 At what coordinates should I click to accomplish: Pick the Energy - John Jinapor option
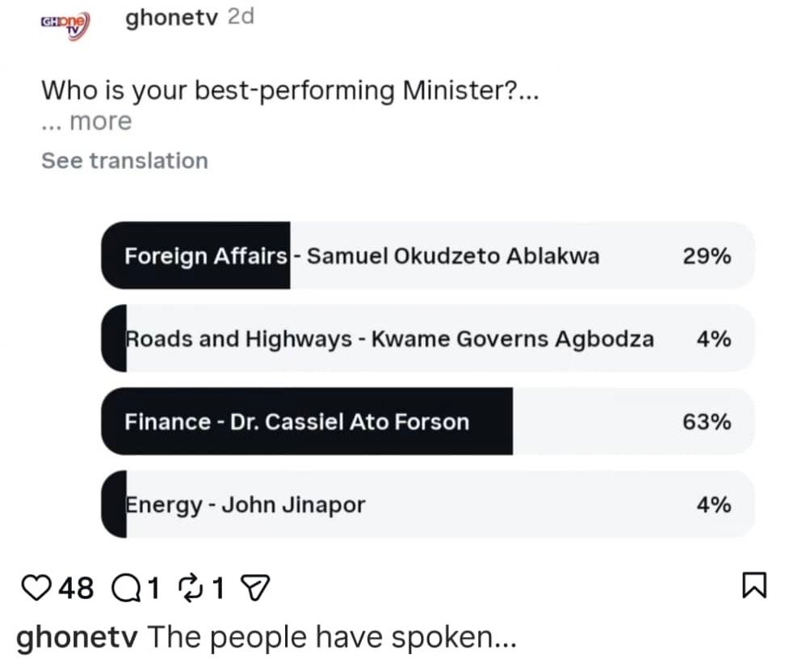coord(427,505)
